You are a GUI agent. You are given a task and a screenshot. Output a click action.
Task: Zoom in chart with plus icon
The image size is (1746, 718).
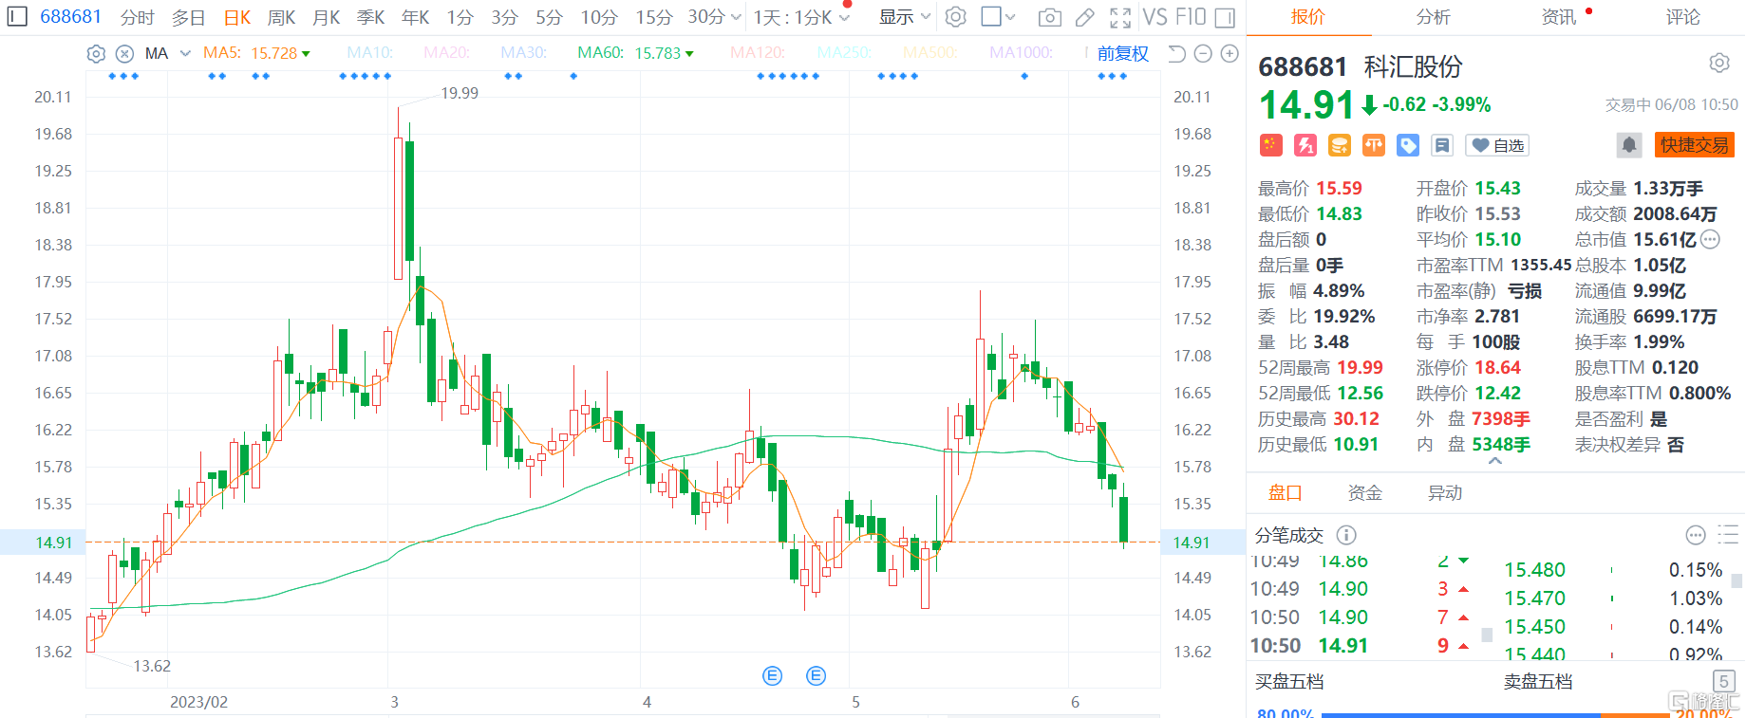[1230, 54]
